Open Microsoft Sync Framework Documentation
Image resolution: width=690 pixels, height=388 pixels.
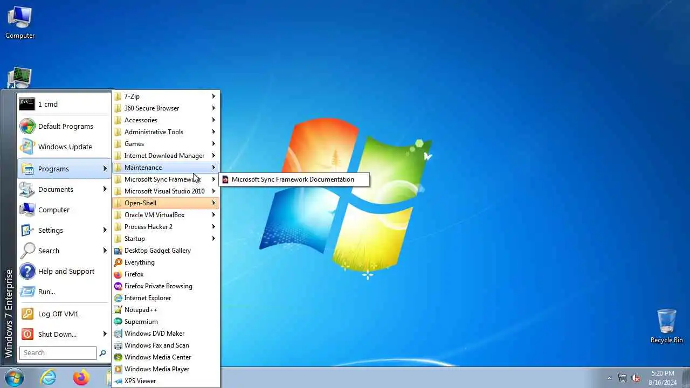(x=294, y=179)
